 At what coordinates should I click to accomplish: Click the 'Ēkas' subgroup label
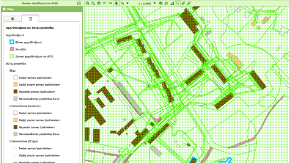pyautogui.click(x=12, y=70)
